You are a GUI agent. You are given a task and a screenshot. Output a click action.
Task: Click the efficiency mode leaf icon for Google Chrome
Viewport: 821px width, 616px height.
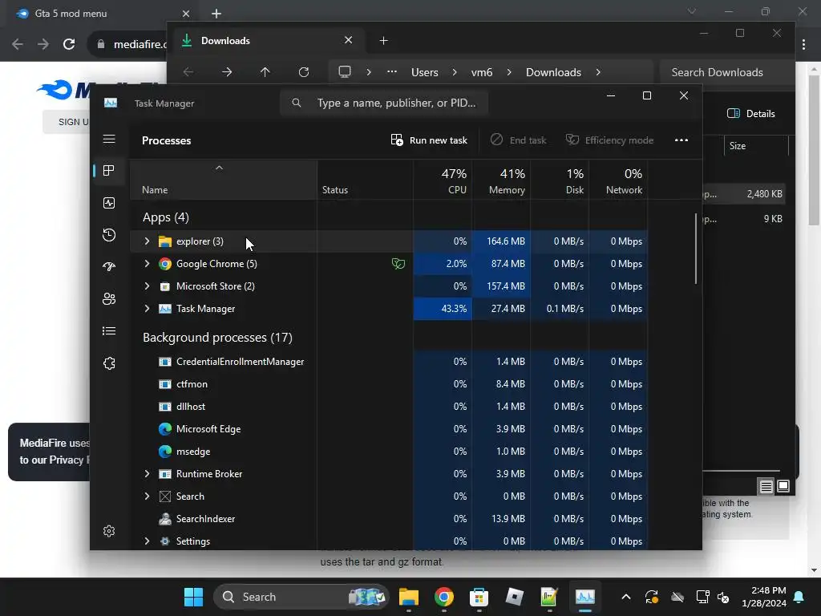click(x=398, y=263)
